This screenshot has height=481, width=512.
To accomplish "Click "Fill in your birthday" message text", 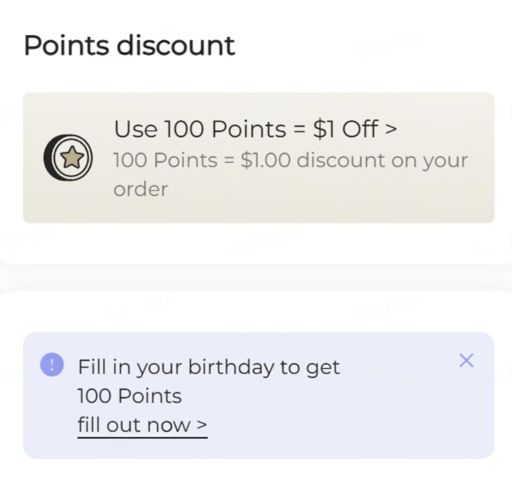I will [x=209, y=367].
